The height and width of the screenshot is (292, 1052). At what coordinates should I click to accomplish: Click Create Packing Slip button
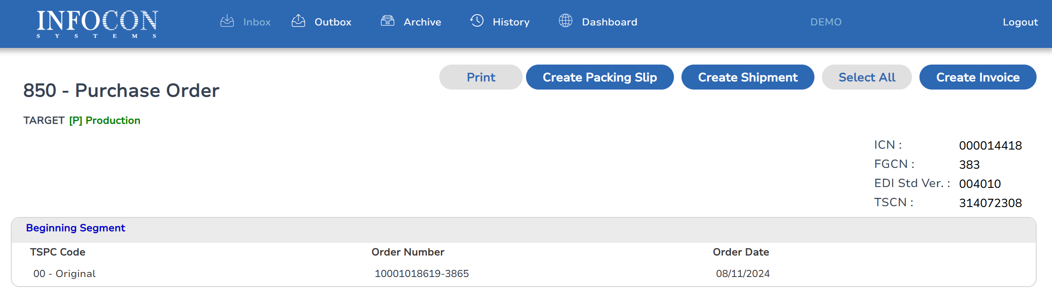[599, 77]
